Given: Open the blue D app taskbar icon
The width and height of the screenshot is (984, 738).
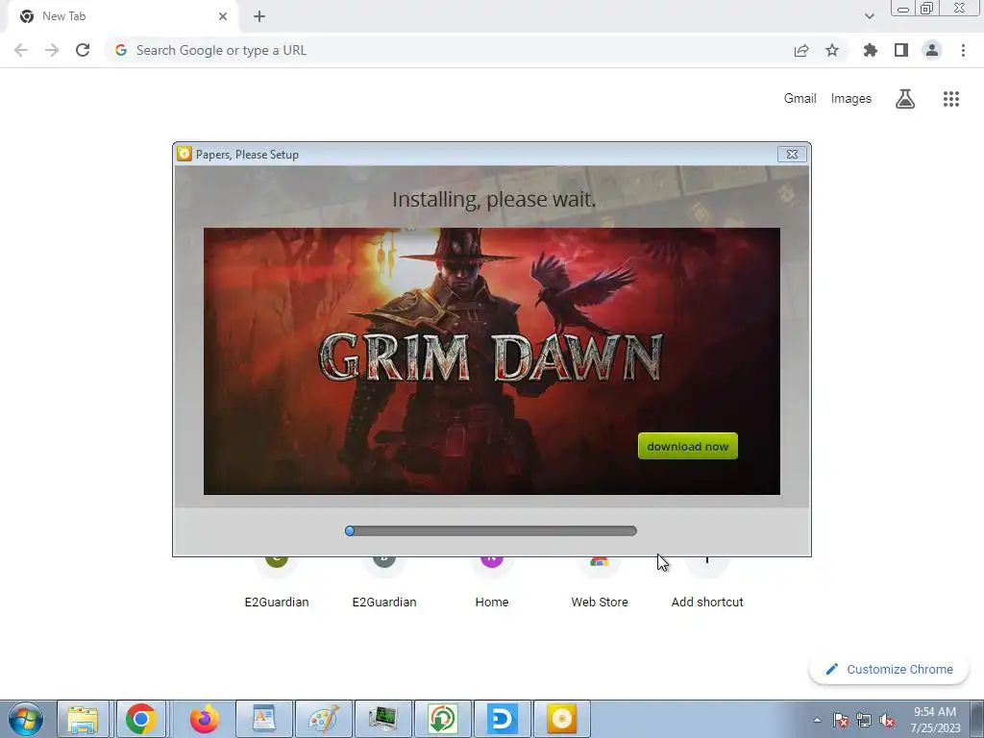Looking at the screenshot, I should (x=502, y=719).
